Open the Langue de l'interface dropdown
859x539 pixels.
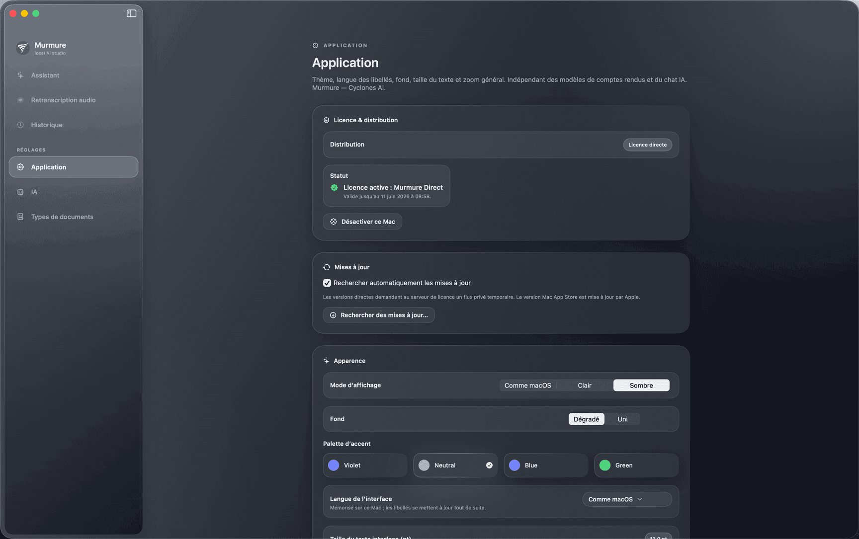(627, 500)
